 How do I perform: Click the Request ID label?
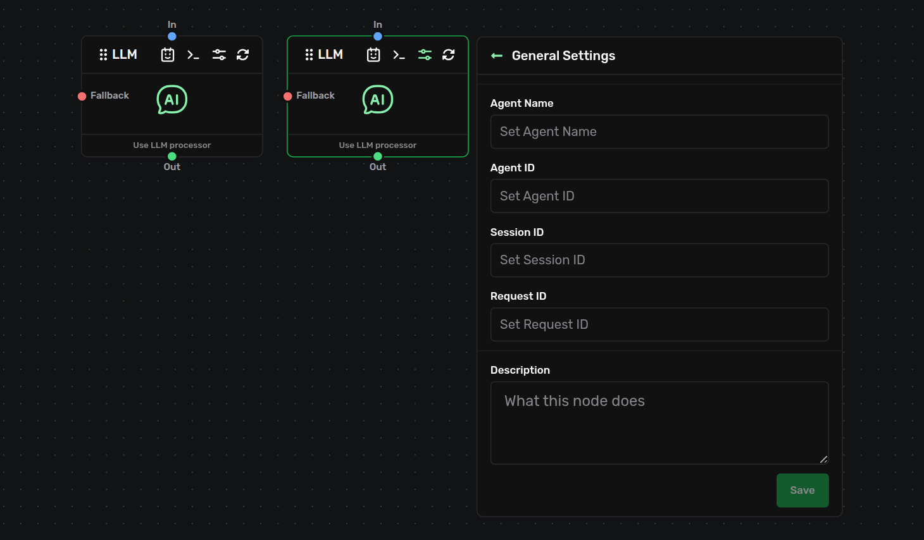point(518,296)
